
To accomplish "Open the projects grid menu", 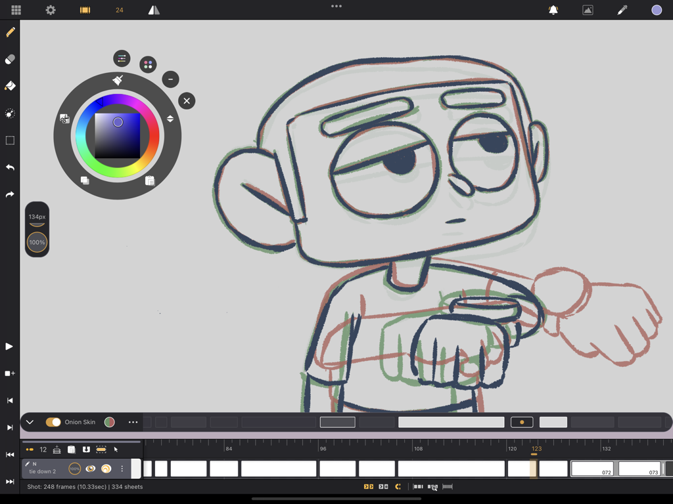I will [x=16, y=10].
